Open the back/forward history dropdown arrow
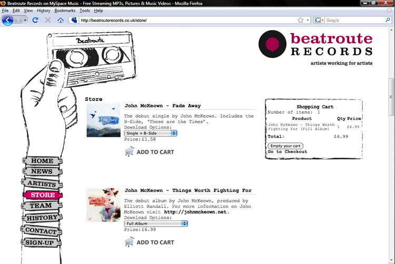 pyautogui.click(x=25, y=20)
